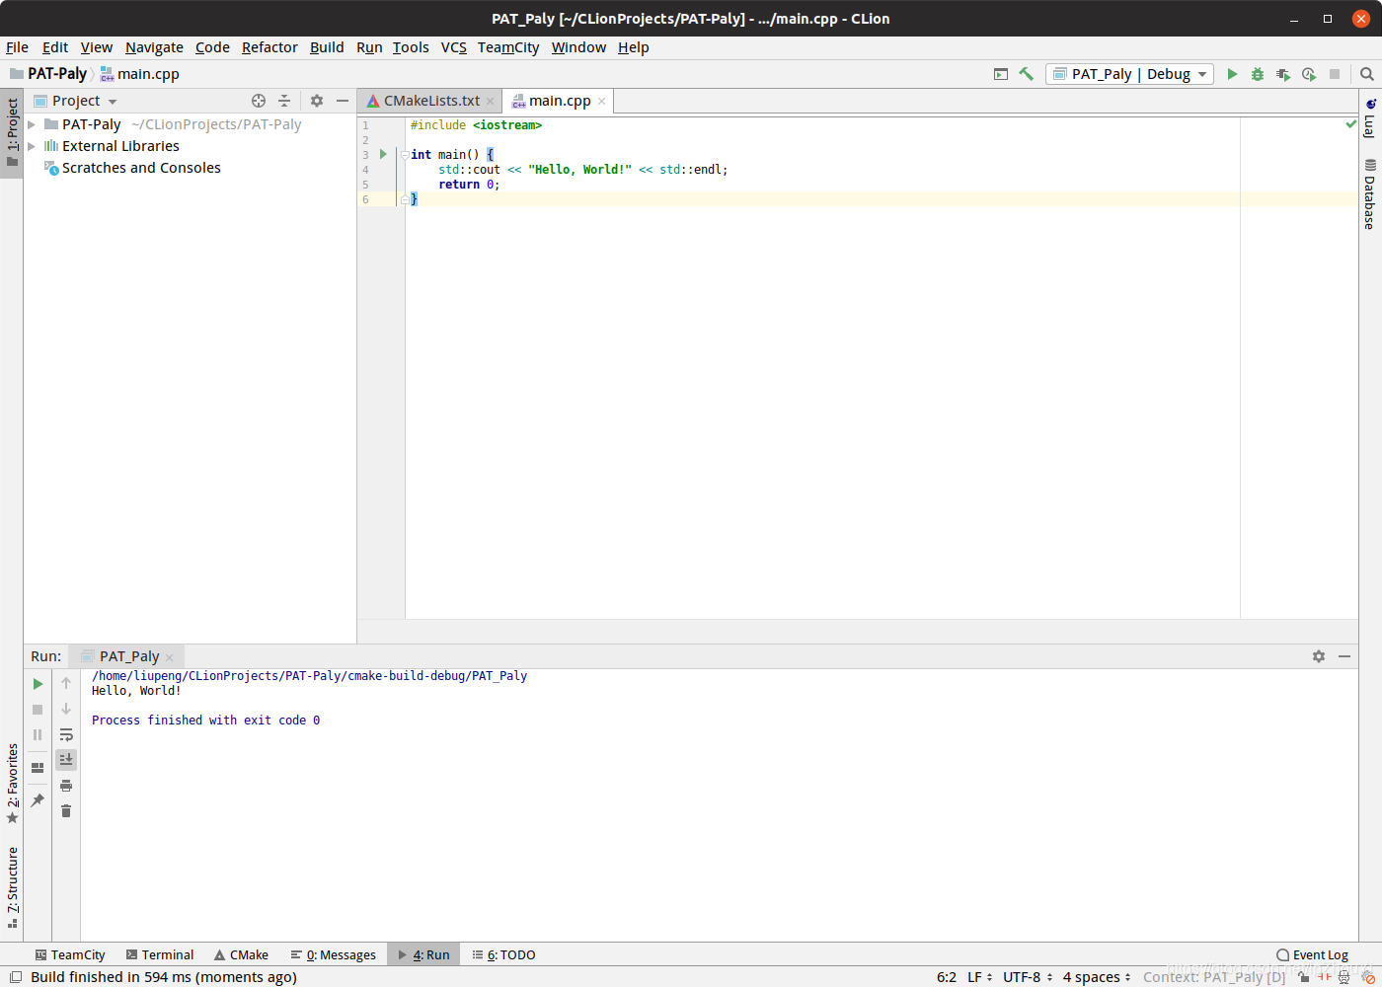Image resolution: width=1382 pixels, height=987 pixels.
Task: Start debugging with the green bug icon
Action: tap(1258, 74)
